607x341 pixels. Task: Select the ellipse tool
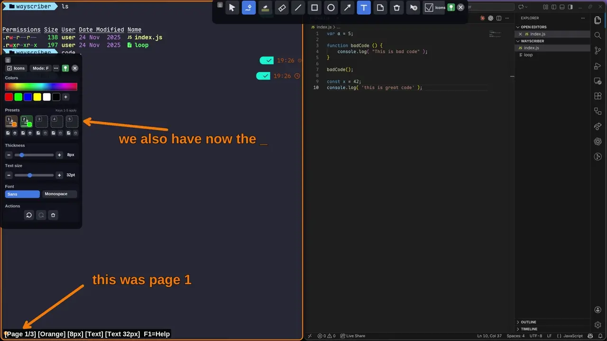point(331,8)
